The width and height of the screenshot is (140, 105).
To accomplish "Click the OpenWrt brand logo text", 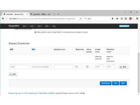I will click(14, 26).
